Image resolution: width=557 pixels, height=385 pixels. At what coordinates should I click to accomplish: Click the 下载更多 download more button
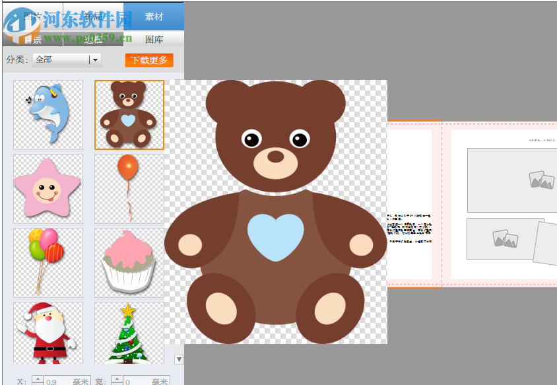(148, 59)
